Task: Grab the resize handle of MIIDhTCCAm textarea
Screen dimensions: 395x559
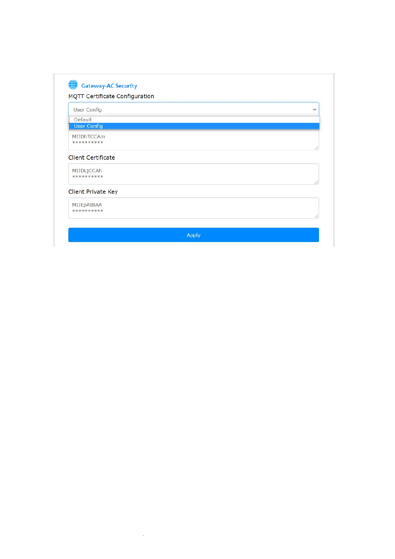Action: coord(316,148)
